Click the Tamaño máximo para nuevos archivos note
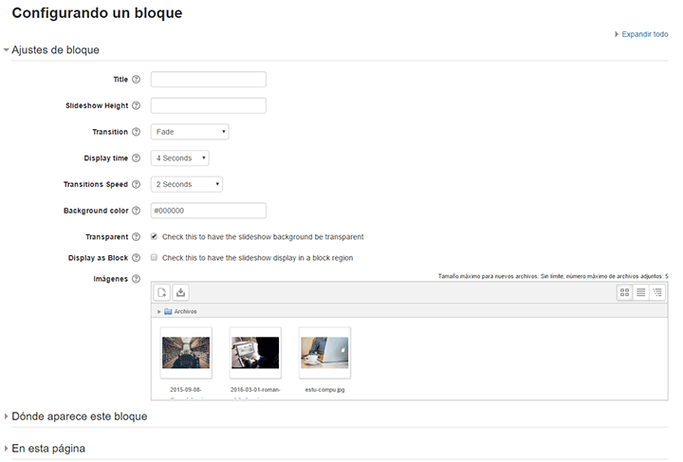The image size is (683, 462). [x=553, y=276]
